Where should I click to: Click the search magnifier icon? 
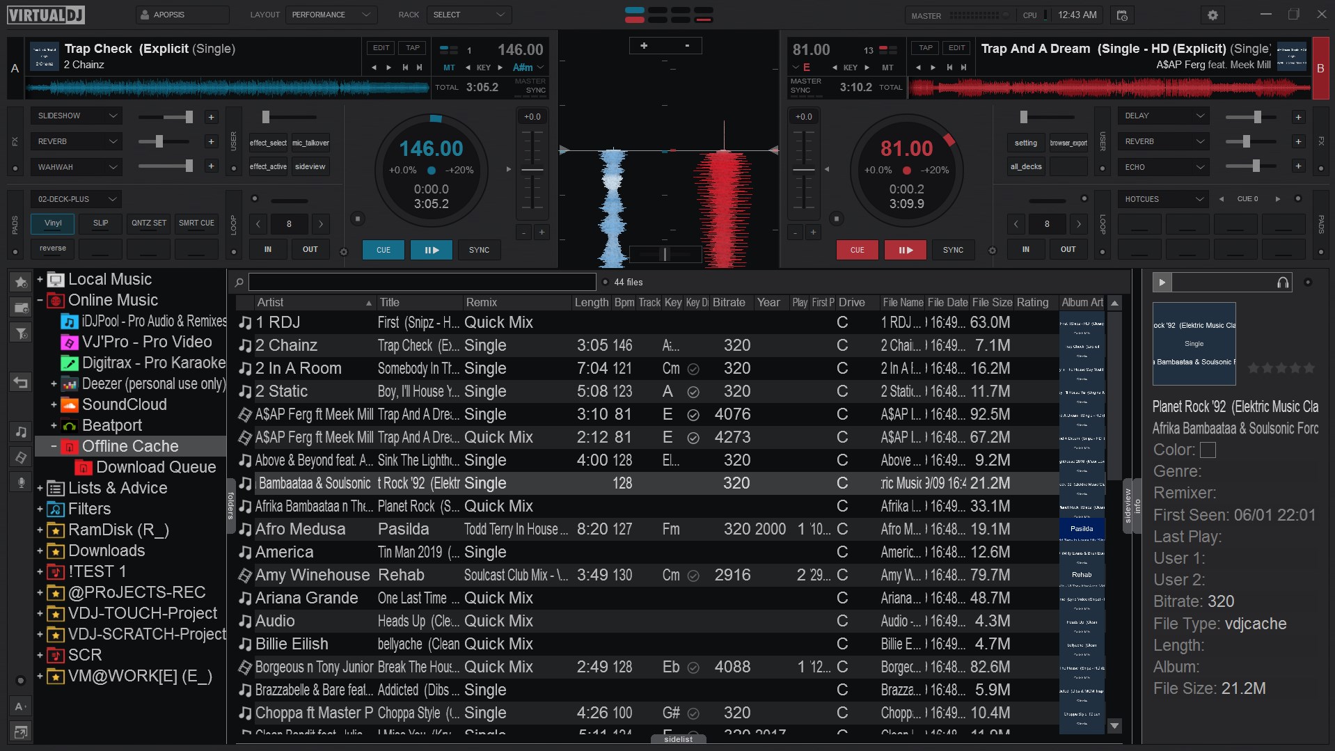pyautogui.click(x=239, y=282)
